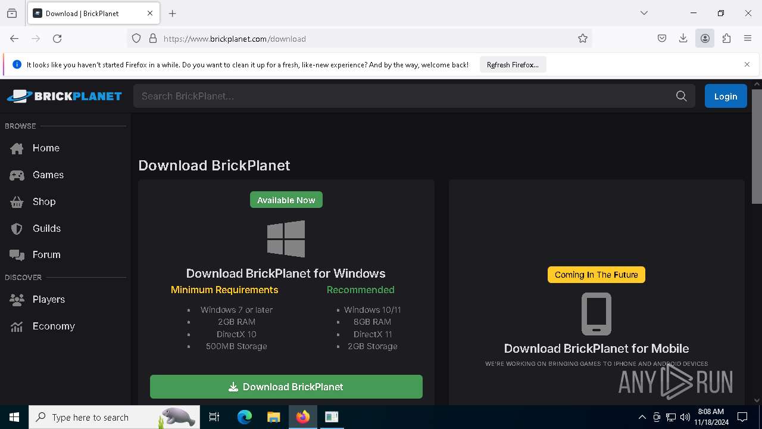Click the Download BrickPlanet for Mobile heading
The height and width of the screenshot is (429, 762).
coord(597,349)
